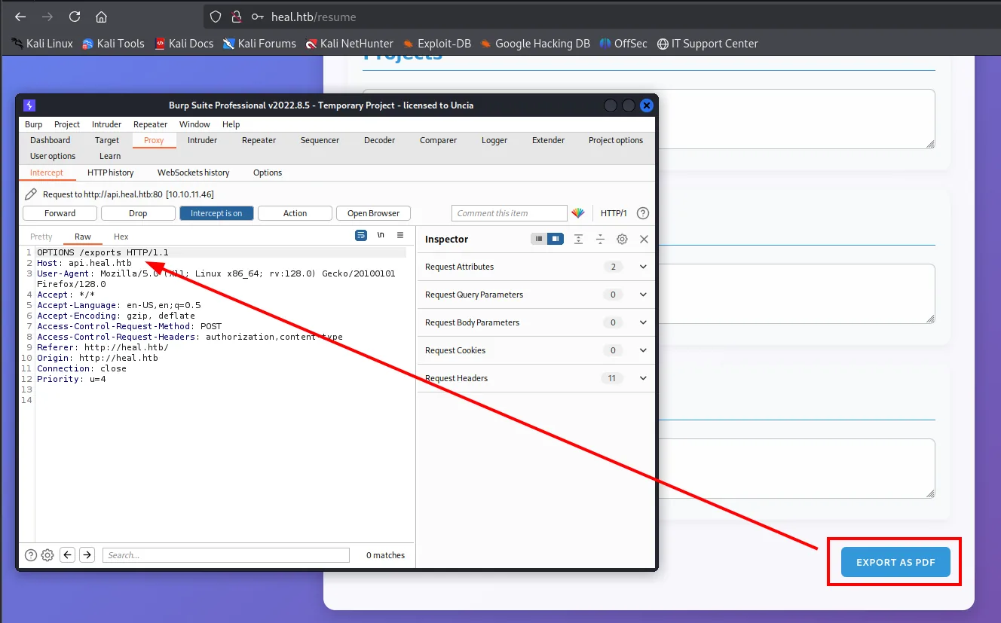Image resolution: width=1001 pixels, height=623 pixels.
Task: Click Open Browser button
Action: point(373,213)
